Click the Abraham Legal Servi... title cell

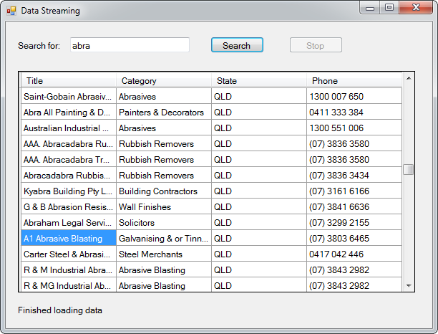69,223
